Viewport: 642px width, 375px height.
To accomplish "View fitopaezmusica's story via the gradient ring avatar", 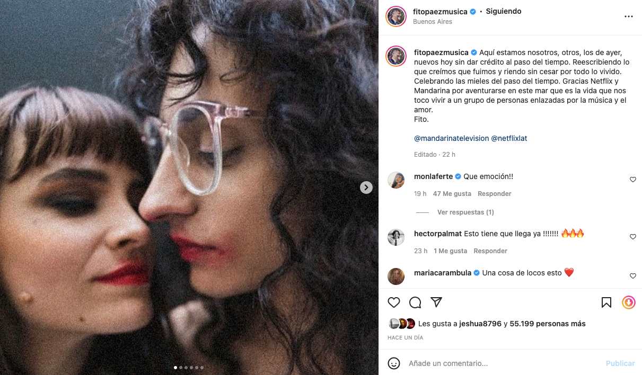I will [x=396, y=16].
